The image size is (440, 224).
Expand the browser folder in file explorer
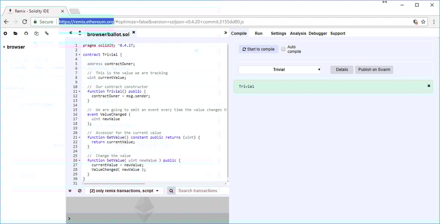click(4, 47)
